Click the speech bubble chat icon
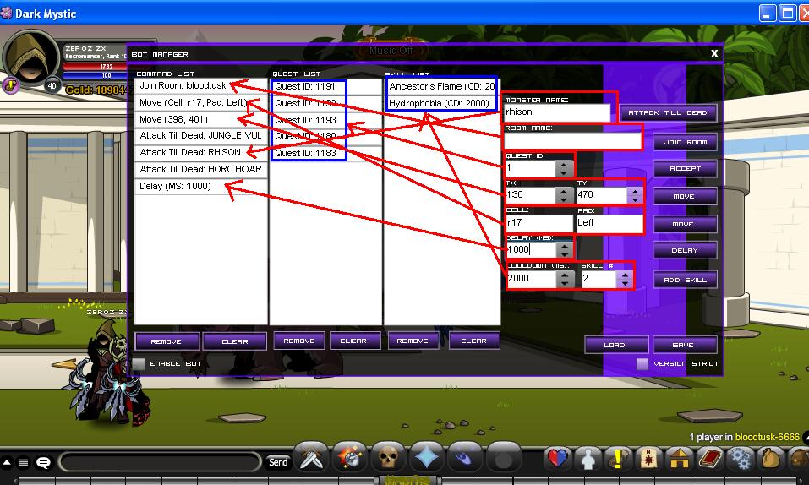Image resolution: width=809 pixels, height=485 pixels. [43, 462]
